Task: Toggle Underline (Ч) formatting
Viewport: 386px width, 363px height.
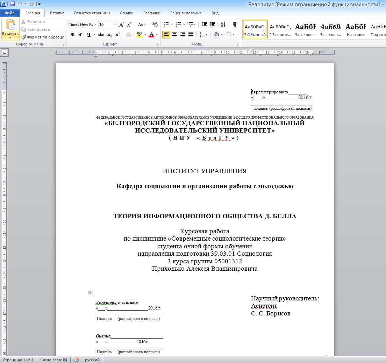Action: [x=88, y=35]
